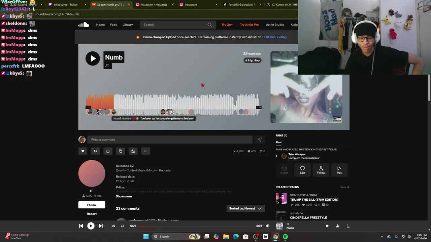Open Copilot from the taskbar
This screenshot has width=431, height=242.
216,237
